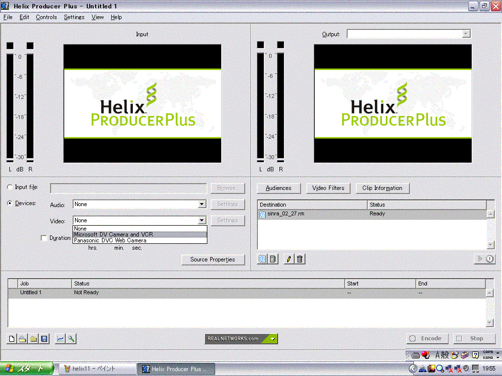Click the red IME pad icon
Image resolution: width=502 pixels, height=376 pixels.
click(x=426, y=354)
